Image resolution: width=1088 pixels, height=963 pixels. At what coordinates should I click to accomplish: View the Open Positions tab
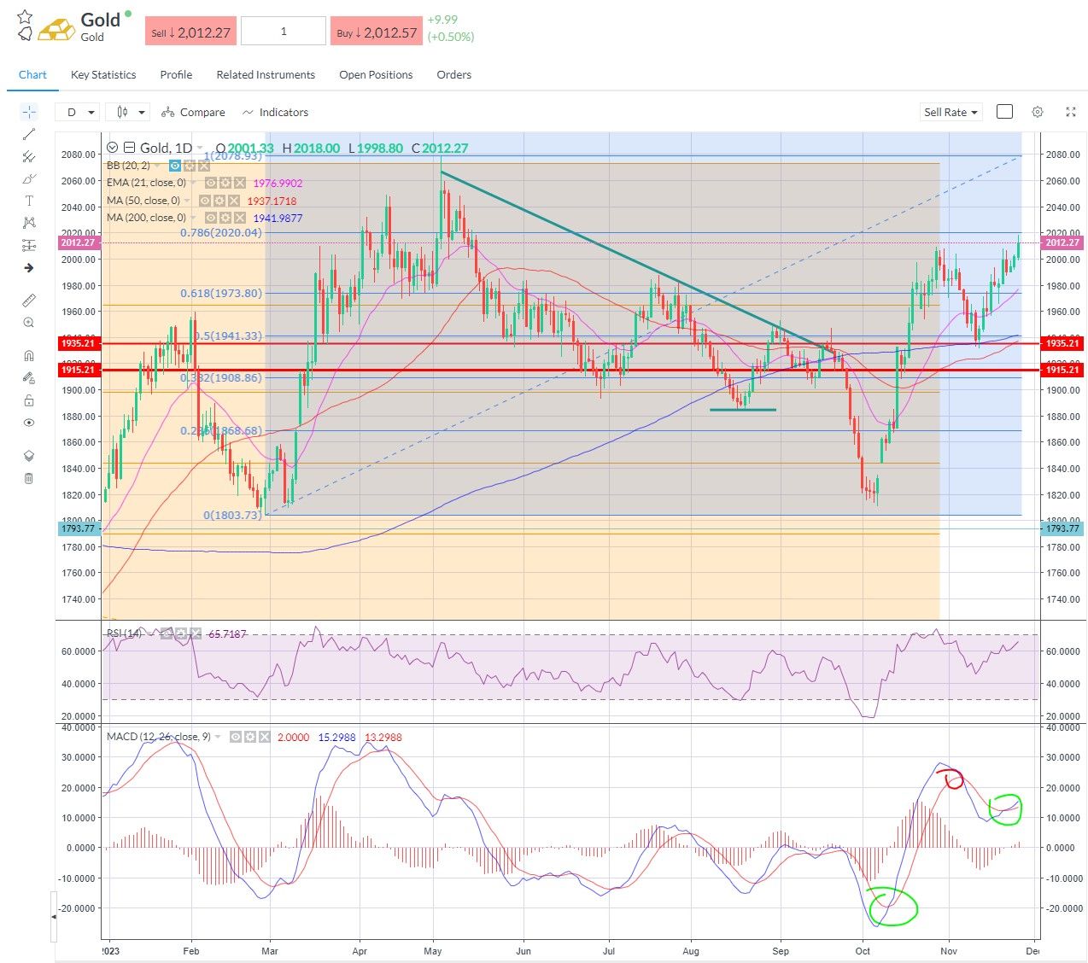[x=376, y=75]
